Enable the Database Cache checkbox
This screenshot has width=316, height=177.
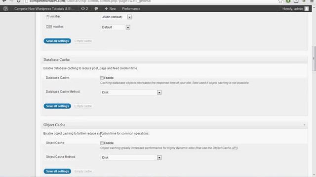point(102,78)
